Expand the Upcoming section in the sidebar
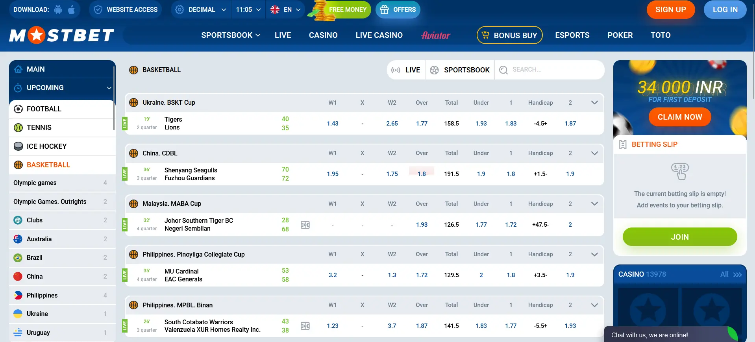 pos(62,88)
